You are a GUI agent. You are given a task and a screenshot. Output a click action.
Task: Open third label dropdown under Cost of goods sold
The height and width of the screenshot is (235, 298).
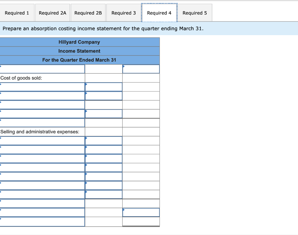pyautogui.click(x=42, y=105)
